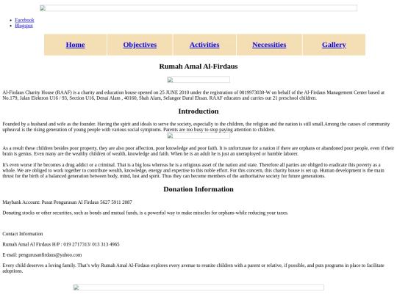This screenshot has width=397, height=297.
Task: Click the Introduction heading
Action: pos(198,111)
